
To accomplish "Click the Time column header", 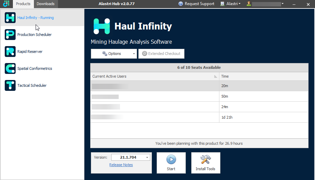I will coord(263,76).
